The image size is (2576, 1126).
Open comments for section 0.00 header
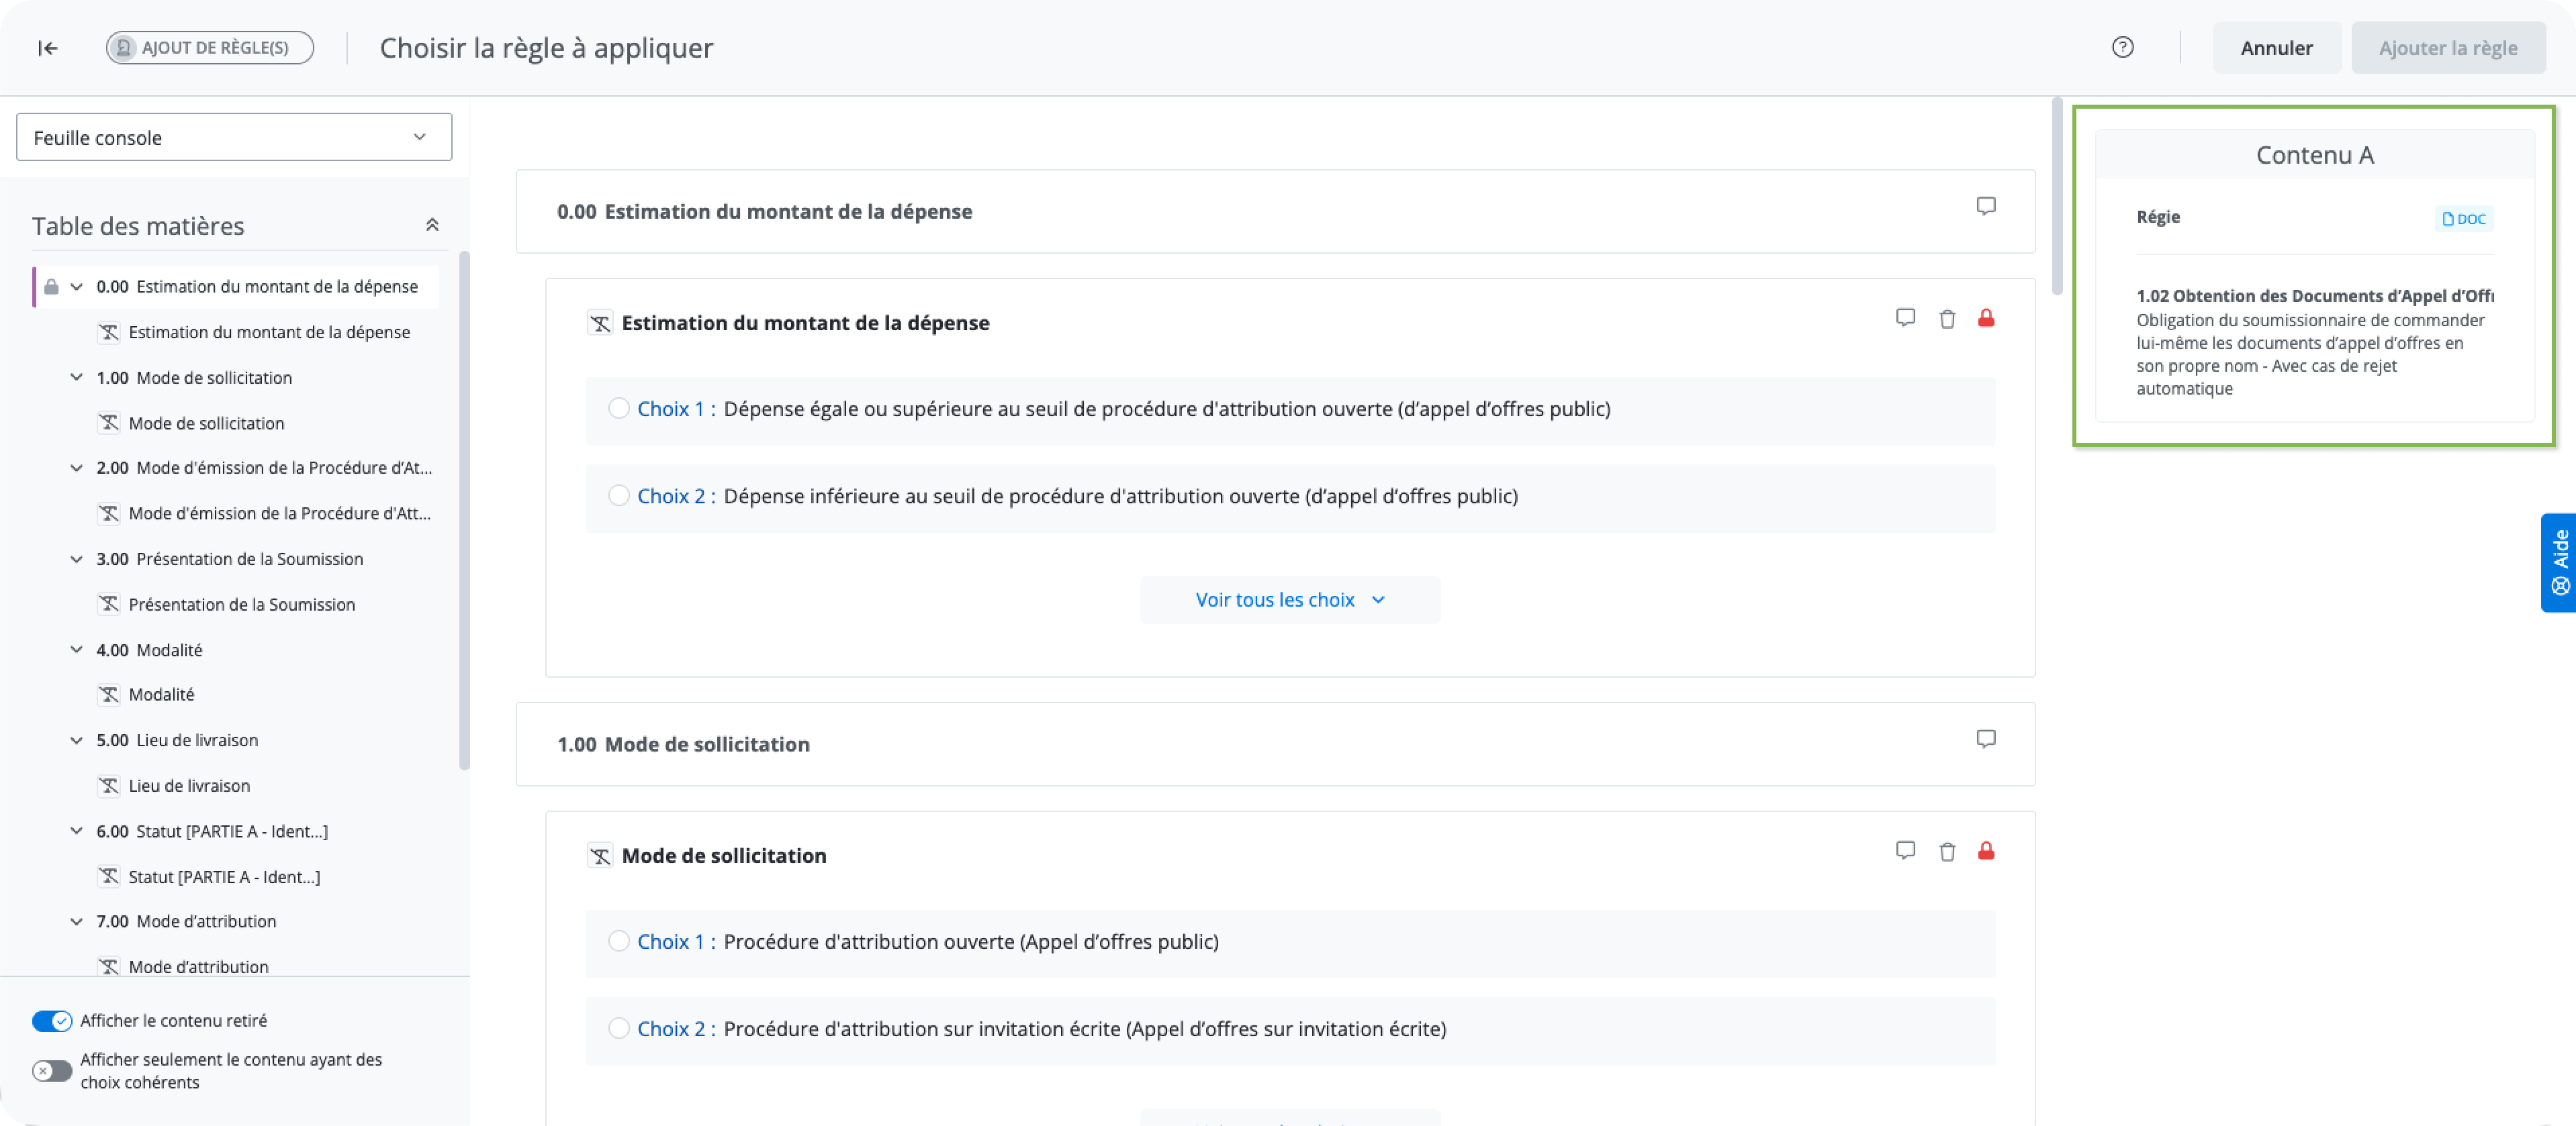[x=1986, y=206]
